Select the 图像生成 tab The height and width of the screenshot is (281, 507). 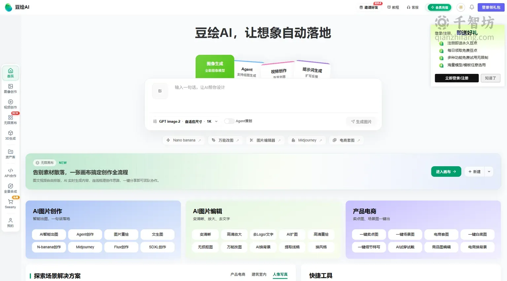[215, 67]
